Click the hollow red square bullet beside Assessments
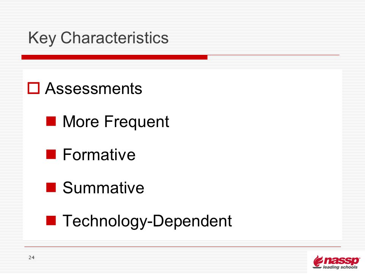Viewport: 365px width, 274px height. [x=33, y=88]
